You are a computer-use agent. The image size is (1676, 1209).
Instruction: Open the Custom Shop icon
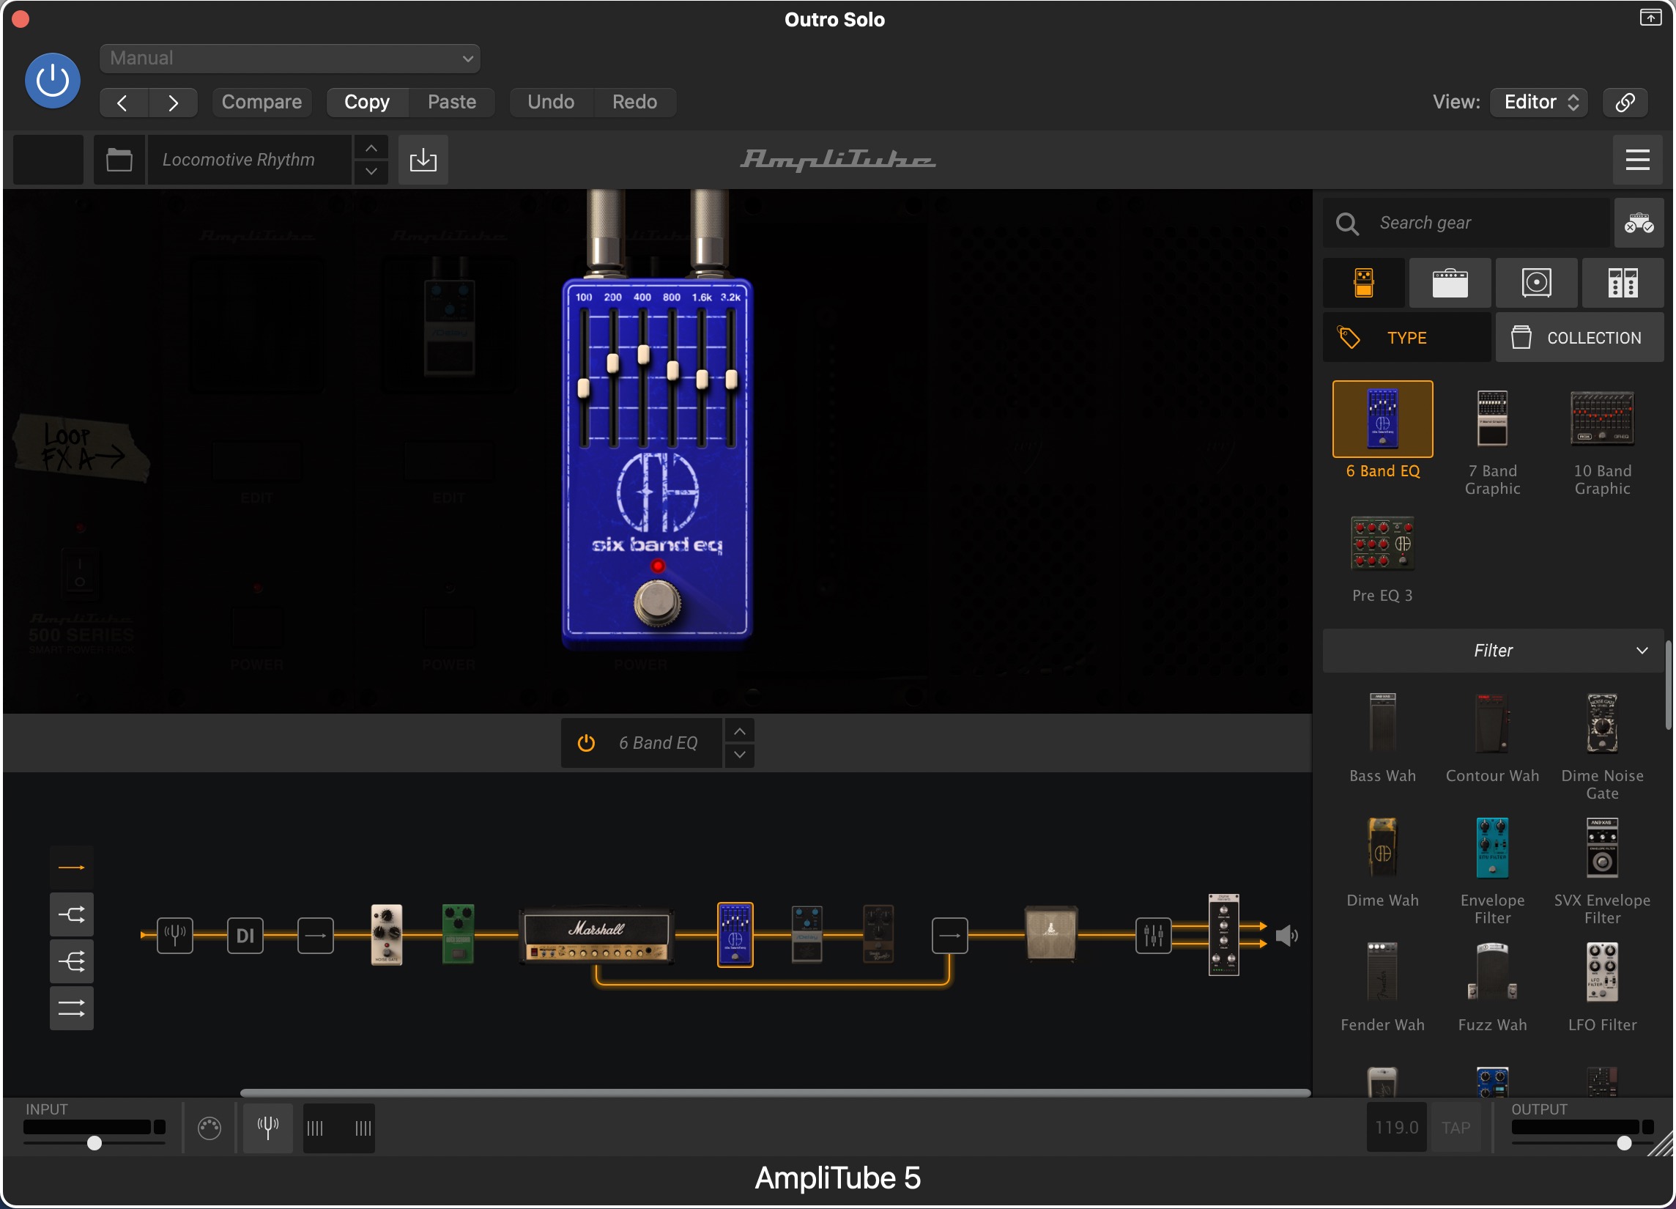pyautogui.click(x=1639, y=223)
